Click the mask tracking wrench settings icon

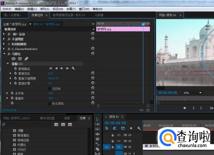73,68
